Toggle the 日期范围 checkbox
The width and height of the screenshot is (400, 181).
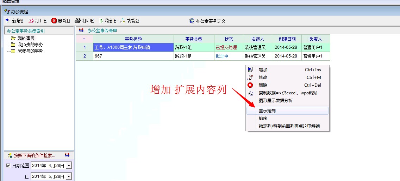(x=8, y=166)
